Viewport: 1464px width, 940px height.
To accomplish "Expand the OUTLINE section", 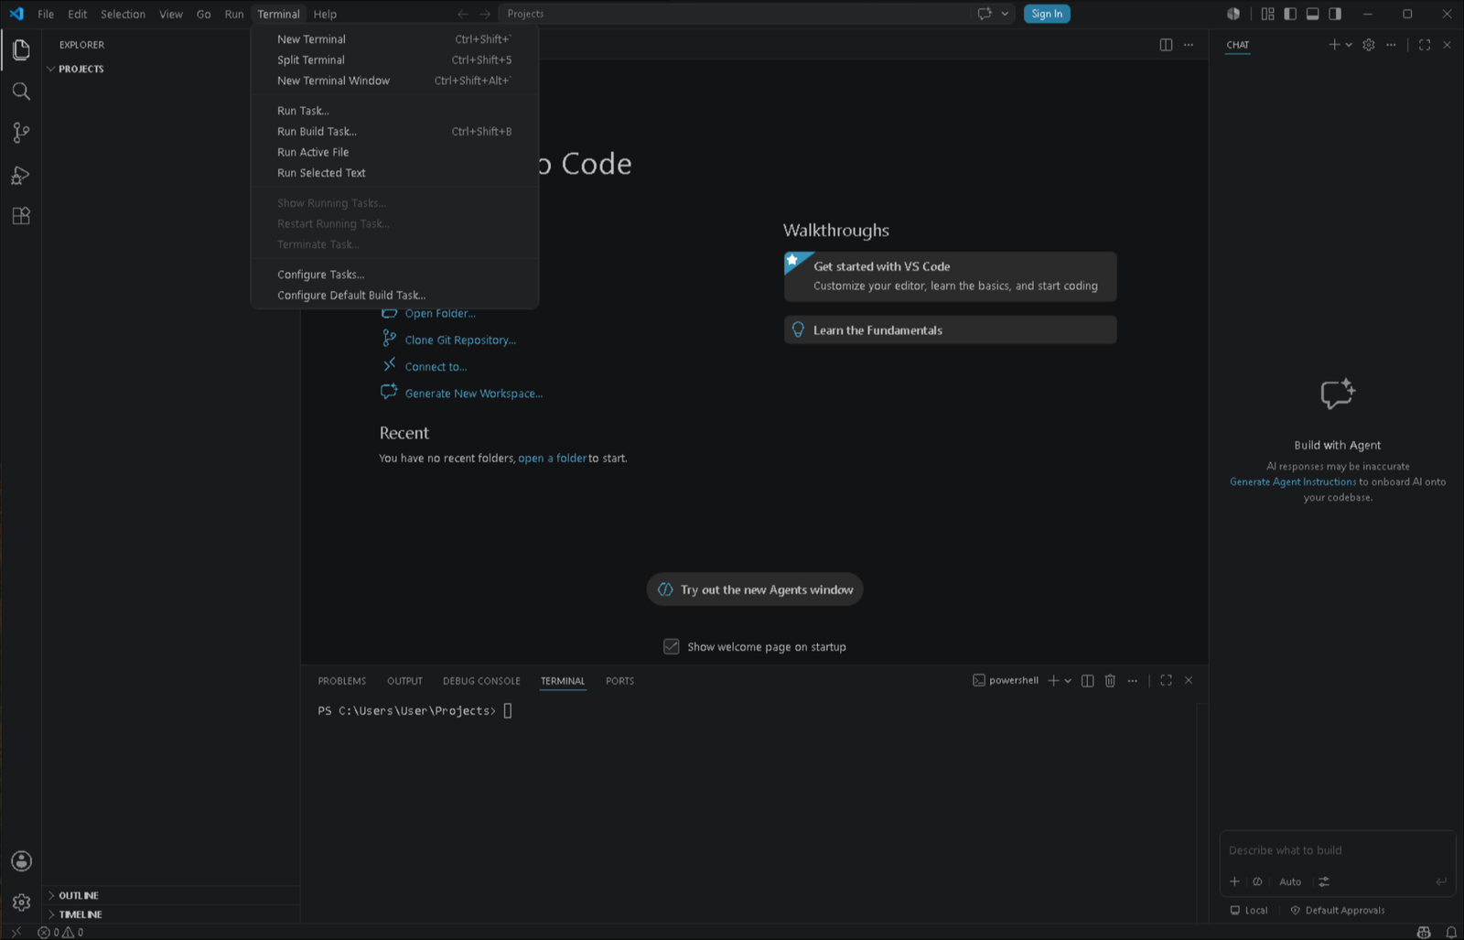I will coord(79,895).
